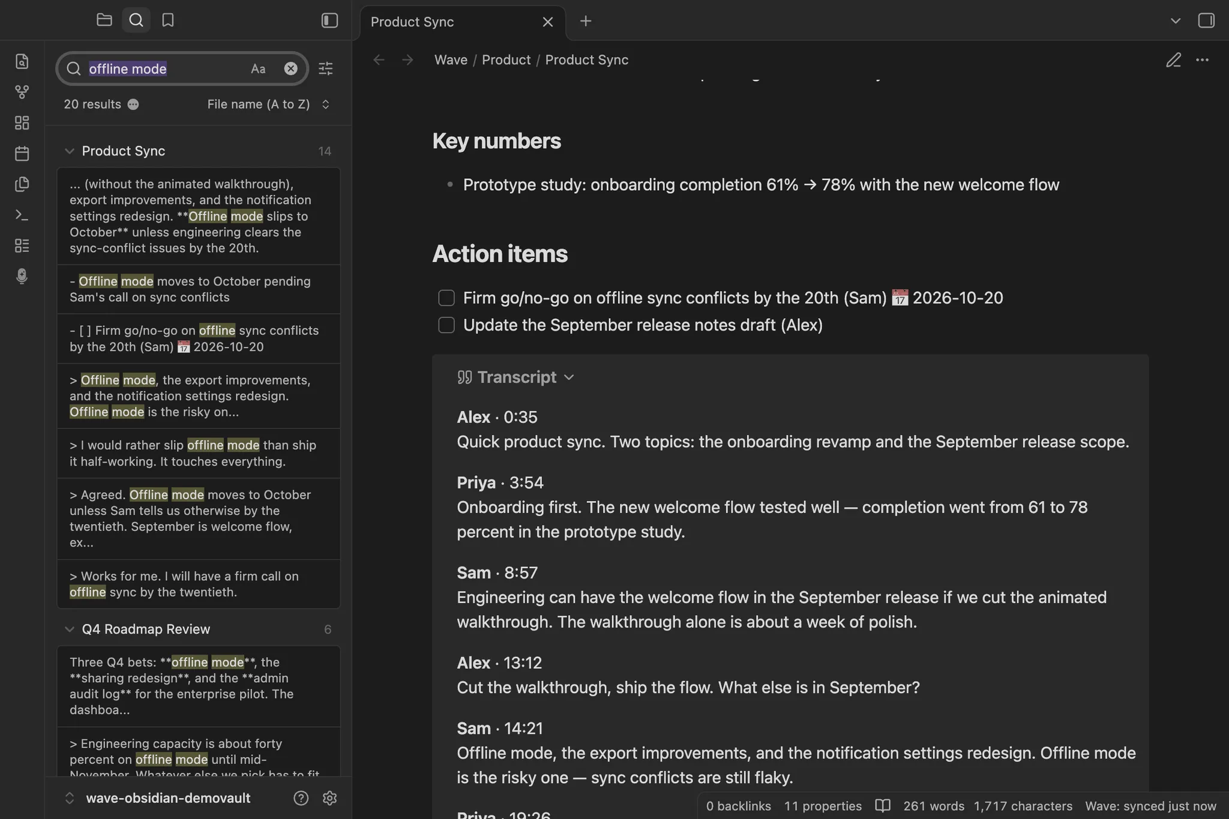Open File name (A to Z) sort dropdown
Image resolution: width=1229 pixels, height=819 pixels.
tap(269, 104)
